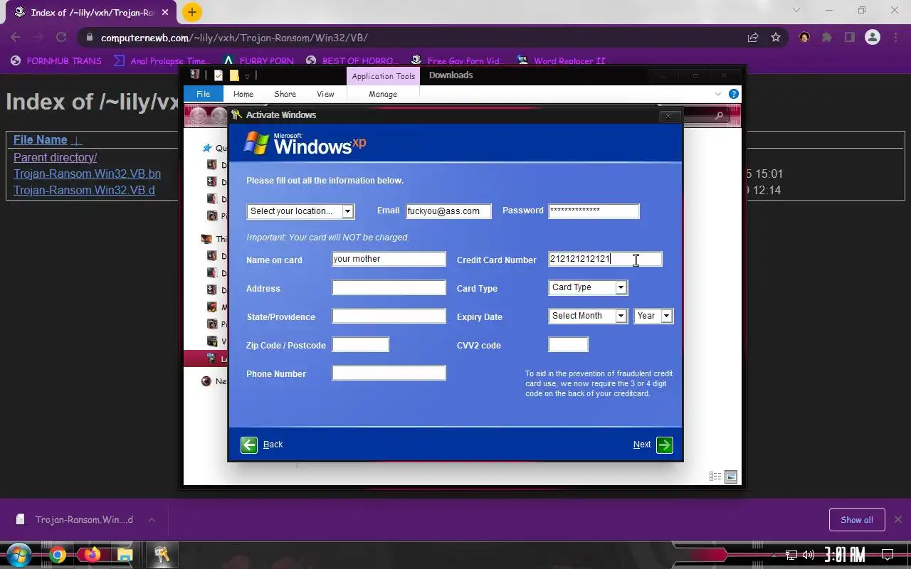Screen dimensions: 911x569
Task: Open the Share ribbon tab
Action: click(x=285, y=94)
